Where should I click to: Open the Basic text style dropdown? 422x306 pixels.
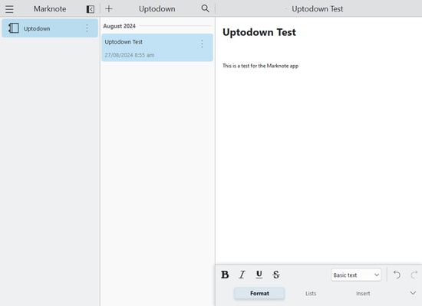pyautogui.click(x=356, y=275)
